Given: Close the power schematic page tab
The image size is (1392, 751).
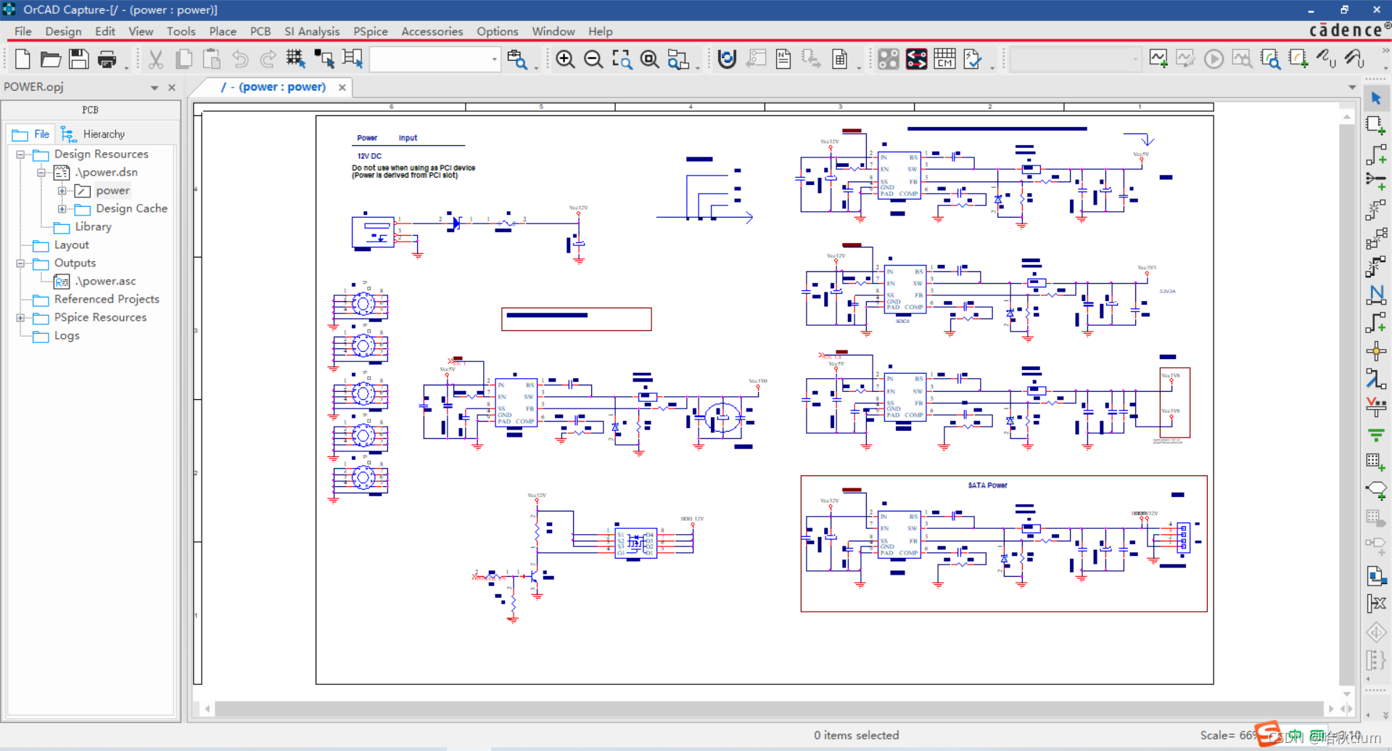Looking at the screenshot, I should point(342,87).
